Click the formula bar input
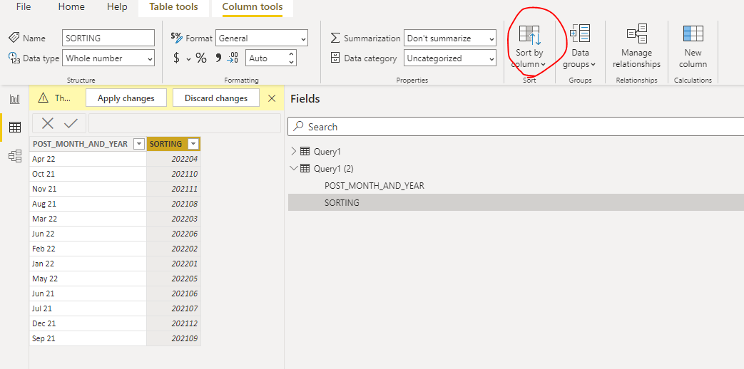The image size is (744, 369). (185, 124)
